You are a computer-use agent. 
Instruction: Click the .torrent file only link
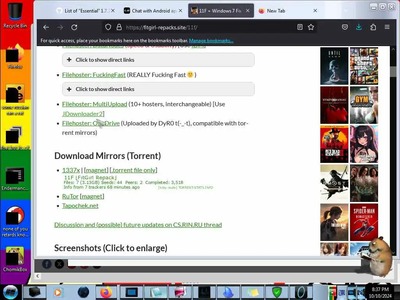(134, 170)
